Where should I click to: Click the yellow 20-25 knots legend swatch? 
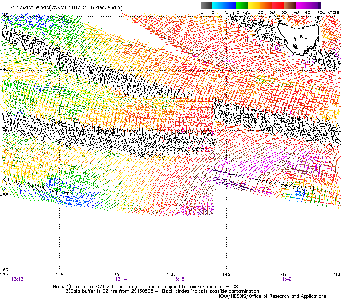pyautogui.click(x=254, y=6)
